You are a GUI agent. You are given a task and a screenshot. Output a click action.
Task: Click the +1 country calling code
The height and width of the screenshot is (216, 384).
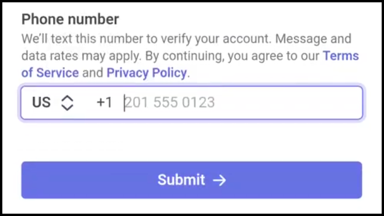click(x=104, y=102)
